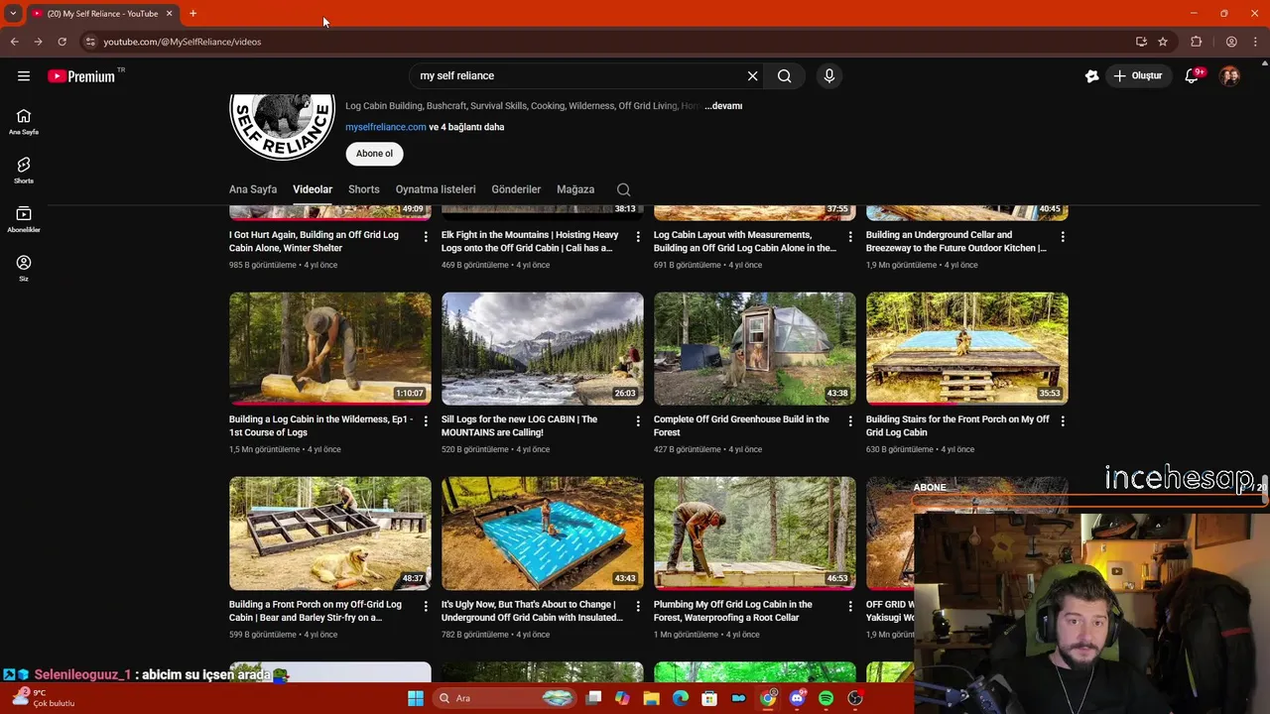Open File Explorer from the taskbar
This screenshot has height=714, width=1270.
651,698
